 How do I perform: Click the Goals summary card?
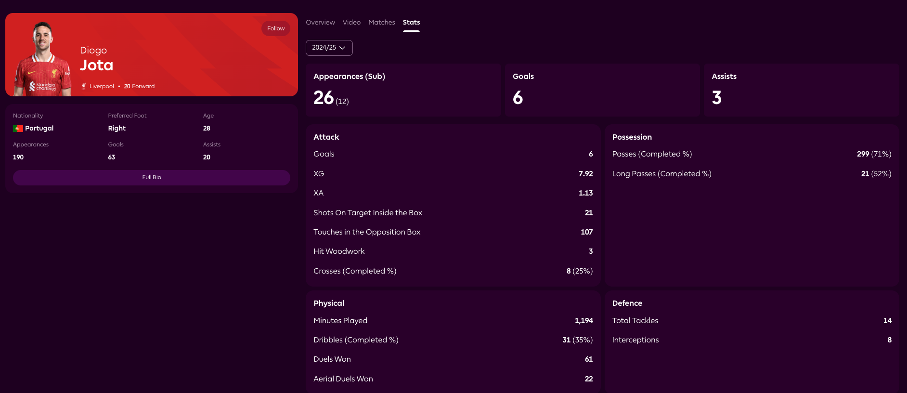[x=602, y=90]
